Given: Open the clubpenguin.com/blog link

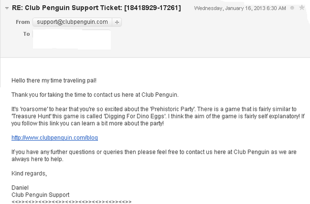Looking at the screenshot, I should 55,137.
